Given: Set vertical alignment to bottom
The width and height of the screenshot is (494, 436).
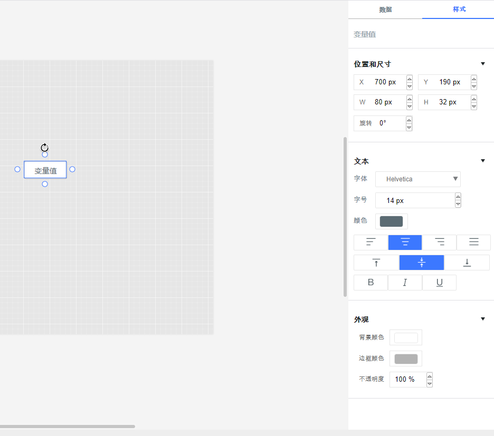Looking at the screenshot, I should tap(467, 263).
